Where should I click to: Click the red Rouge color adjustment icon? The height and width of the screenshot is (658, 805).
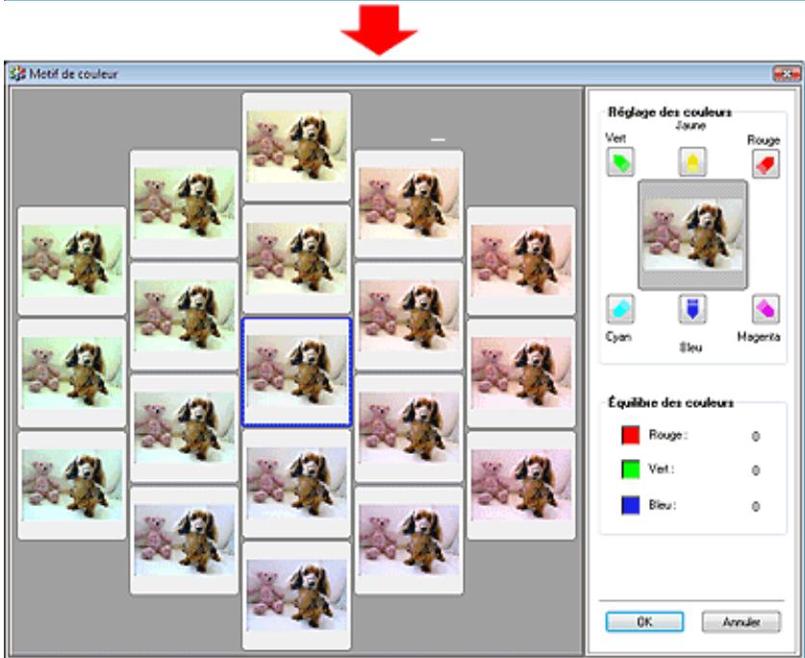pos(766,164)
